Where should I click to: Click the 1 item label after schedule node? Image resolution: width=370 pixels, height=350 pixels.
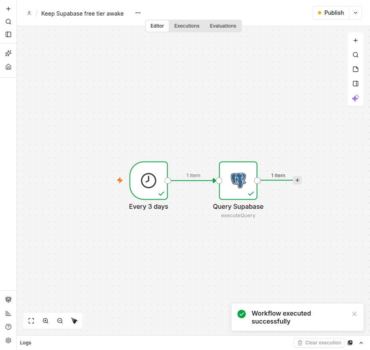pos(193,175)
